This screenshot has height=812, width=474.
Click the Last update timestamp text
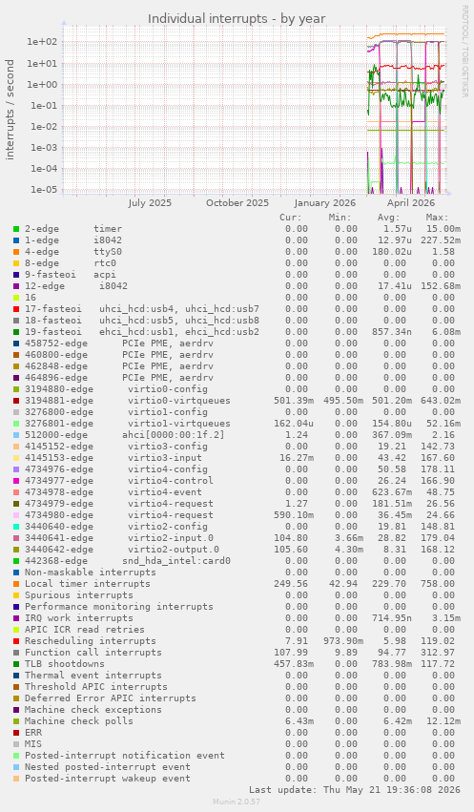pyautogui.click(x=355, y=790)
